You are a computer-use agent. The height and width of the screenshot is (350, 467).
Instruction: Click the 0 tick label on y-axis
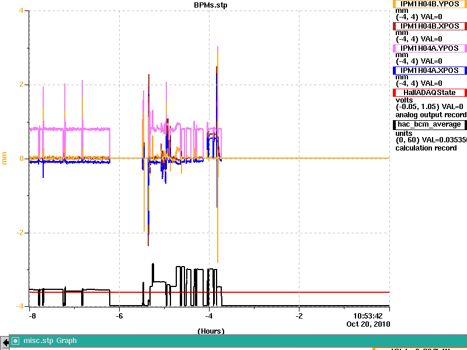tap(22, 158)
